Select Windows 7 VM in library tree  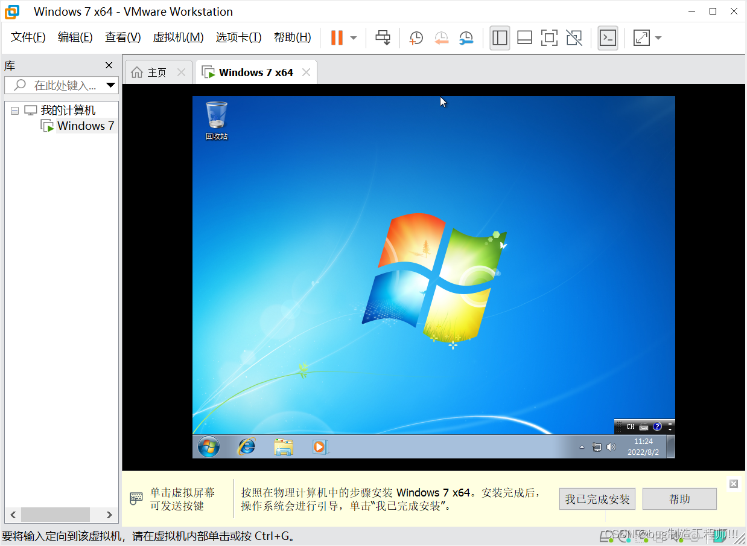[x=85, y=126]
